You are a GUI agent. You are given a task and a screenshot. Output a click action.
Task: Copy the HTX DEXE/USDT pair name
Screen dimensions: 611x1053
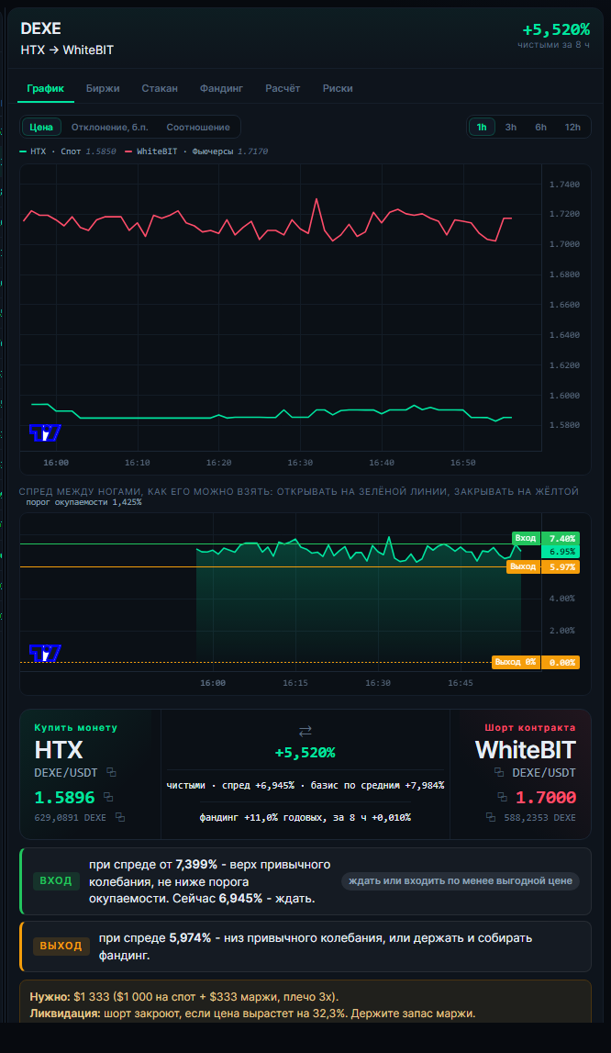pos(111,772)
